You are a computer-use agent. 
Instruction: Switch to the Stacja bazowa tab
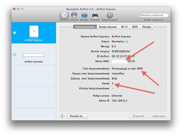[108, 27]
